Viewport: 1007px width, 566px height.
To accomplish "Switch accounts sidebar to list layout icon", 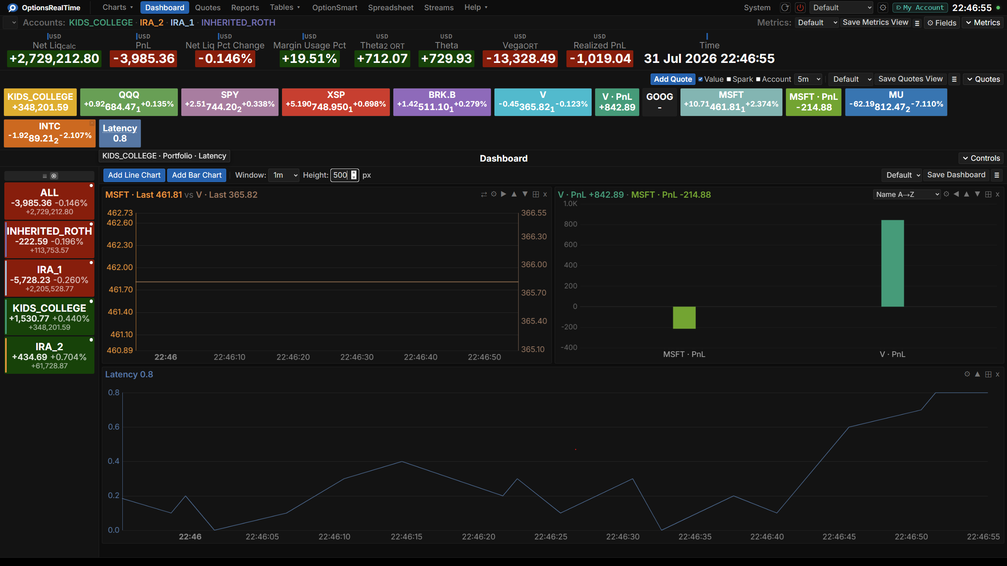I will coord(45,176).
